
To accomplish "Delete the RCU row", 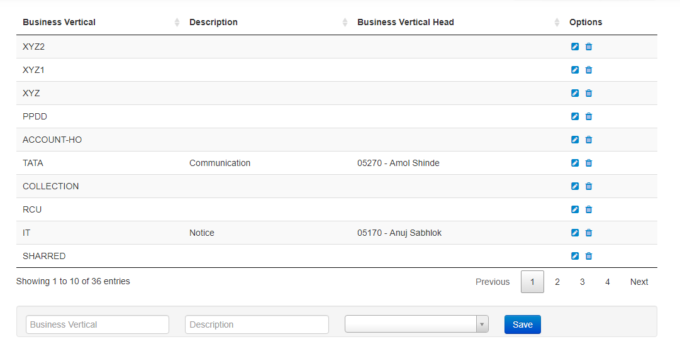I will click(589, 209).
